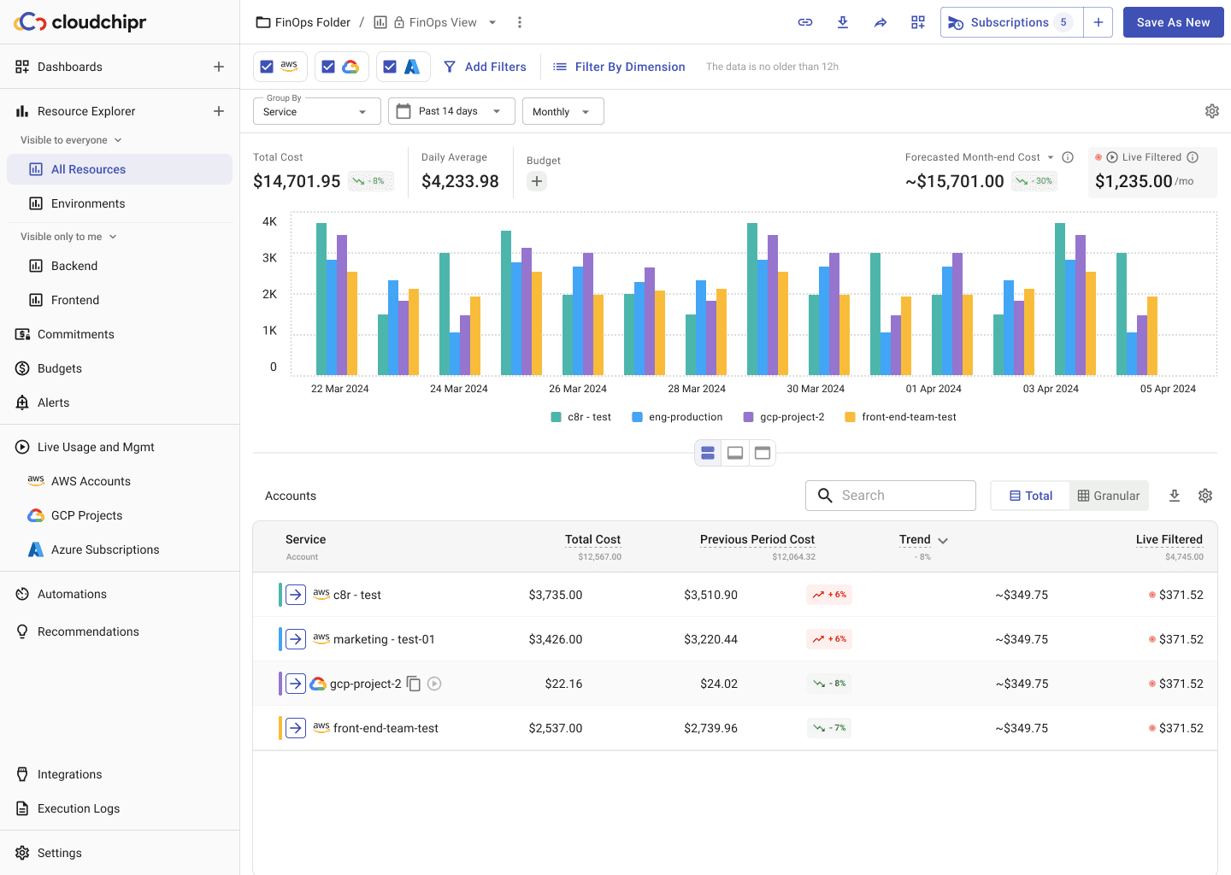Screen dimensions: 1231x875
Task: Click the share arrow icon
Action: point(881,22)
